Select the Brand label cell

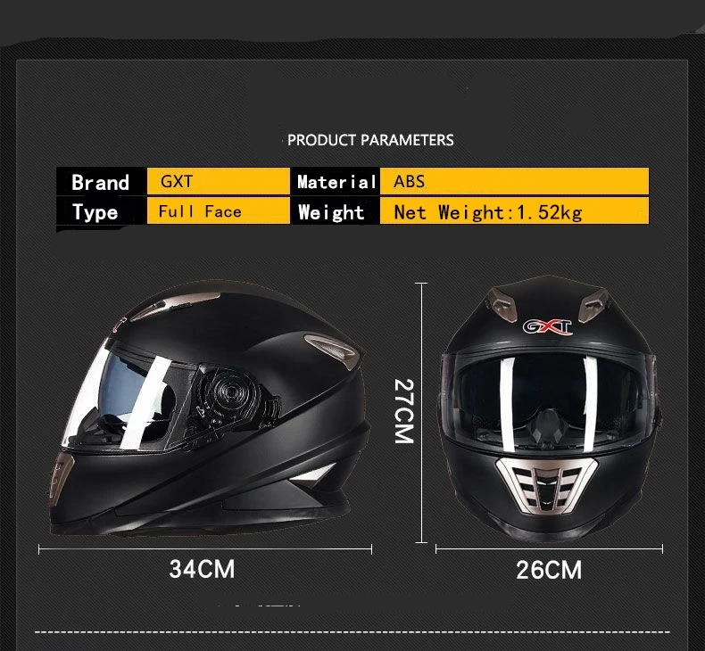pos(101,182)
